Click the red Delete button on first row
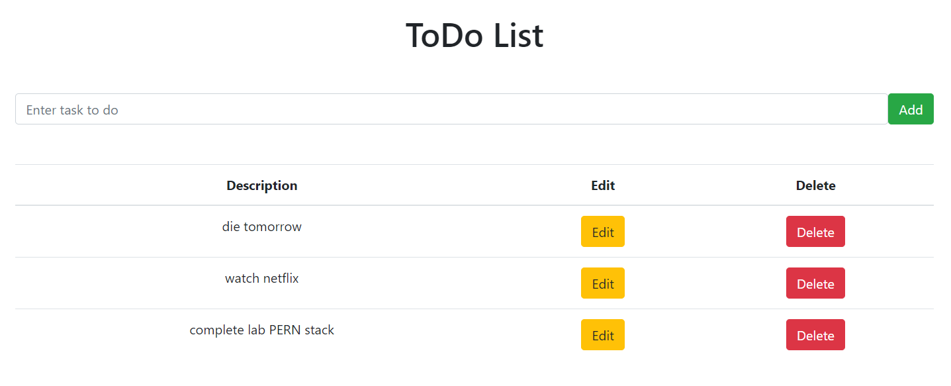The width and height of the screenshot is (951, 386). 815,231
